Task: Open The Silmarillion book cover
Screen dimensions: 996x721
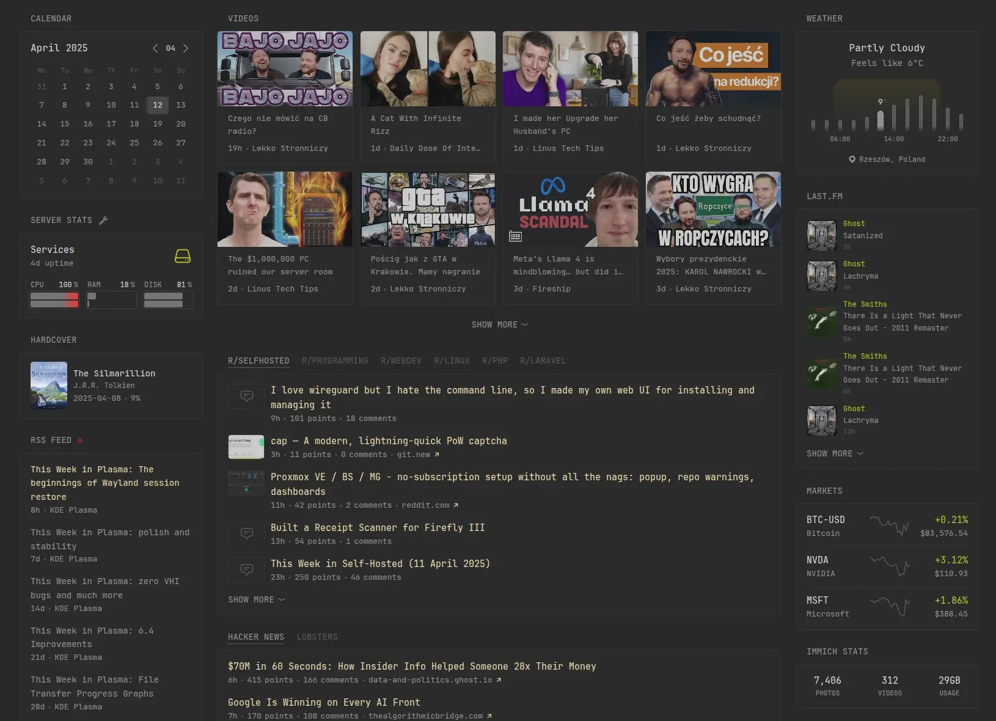Action: 49,386
